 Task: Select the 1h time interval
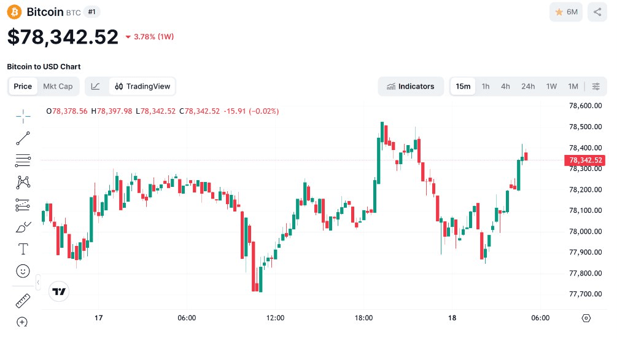point(486,86)
